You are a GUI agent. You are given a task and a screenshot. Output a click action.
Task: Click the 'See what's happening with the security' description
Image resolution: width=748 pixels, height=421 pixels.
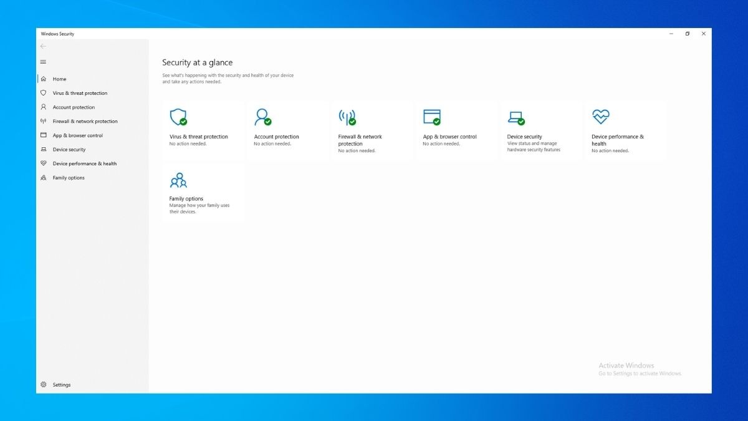pyautogui.click(x=228, y=79)
